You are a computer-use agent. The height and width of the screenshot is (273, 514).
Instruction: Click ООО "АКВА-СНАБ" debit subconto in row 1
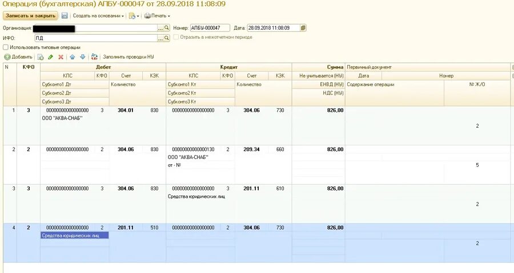tap(62, 119)
